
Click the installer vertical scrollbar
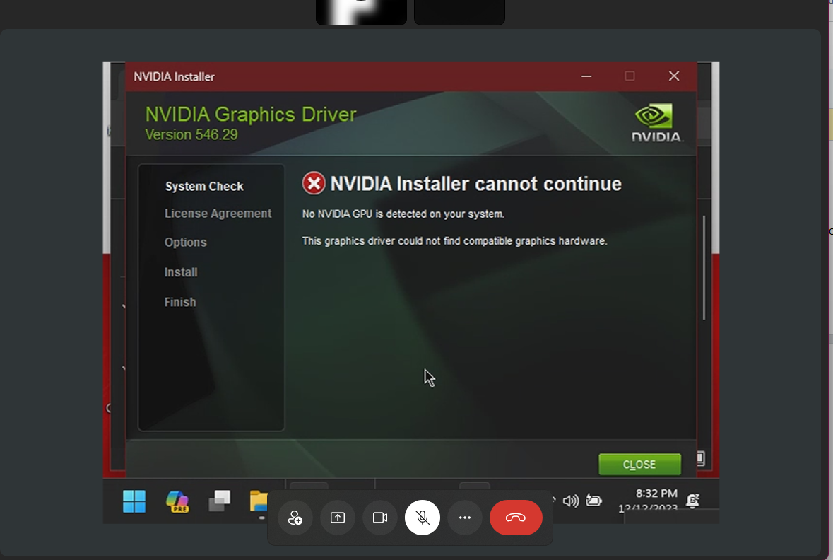click(704, 267)
